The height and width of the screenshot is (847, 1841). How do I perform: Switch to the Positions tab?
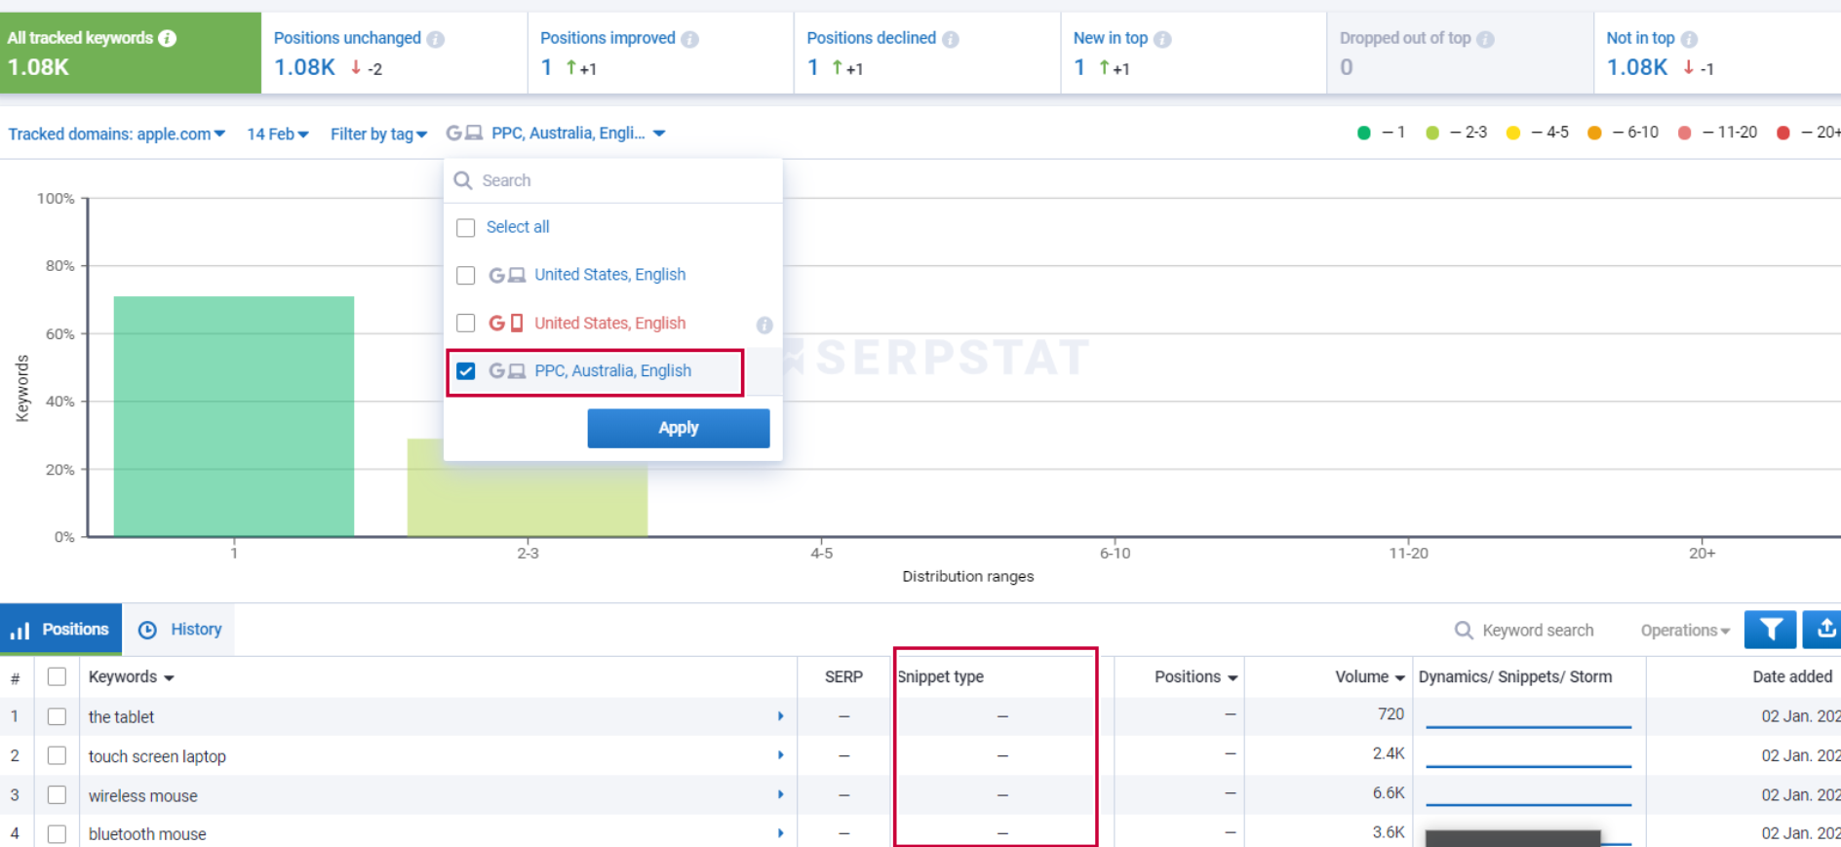(x=60, y=630)
